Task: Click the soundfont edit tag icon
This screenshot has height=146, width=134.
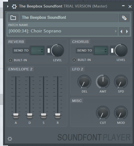Action: 124,18
